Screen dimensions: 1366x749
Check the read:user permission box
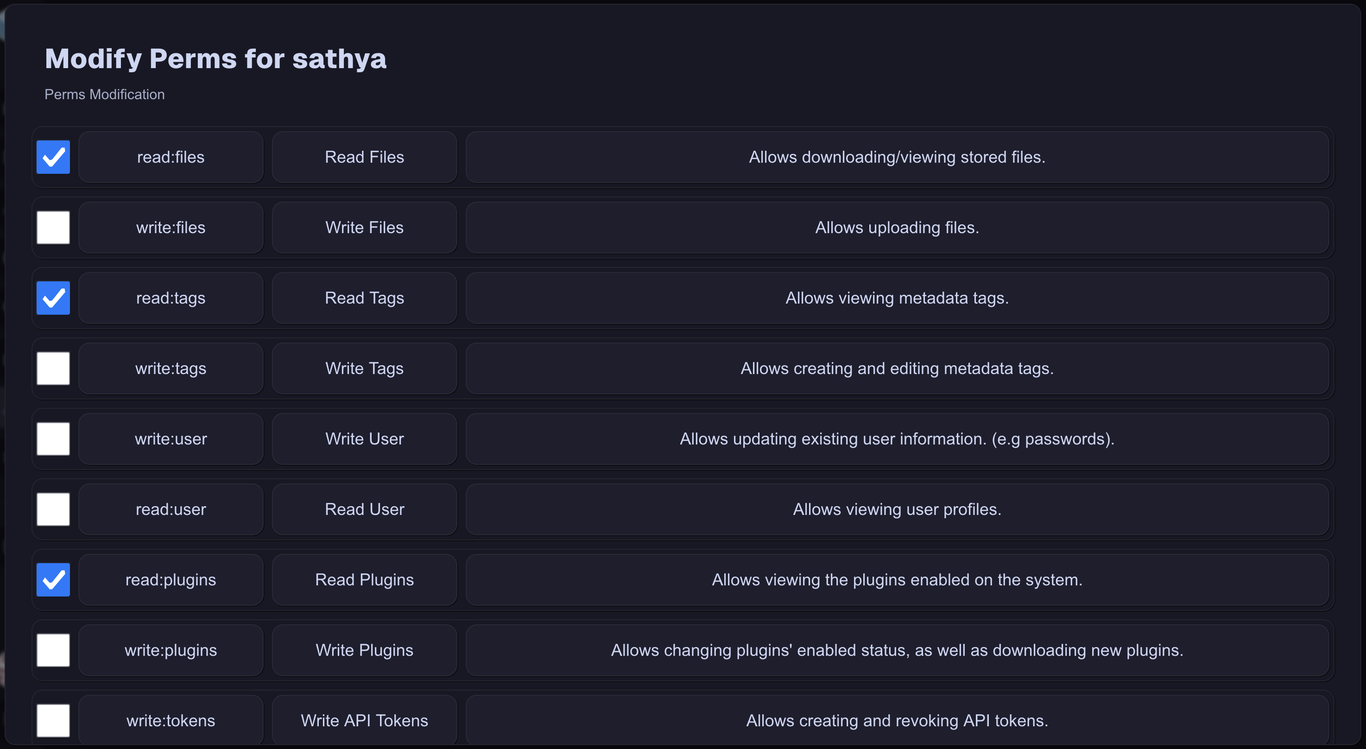pyautogui.click(x=53, y=509)
